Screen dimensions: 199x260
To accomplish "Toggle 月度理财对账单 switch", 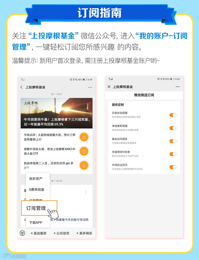I will coord(173,154).
